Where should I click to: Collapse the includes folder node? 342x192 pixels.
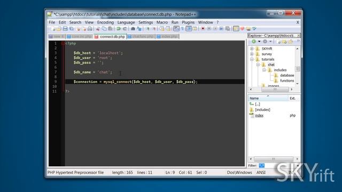pos(264,70)
